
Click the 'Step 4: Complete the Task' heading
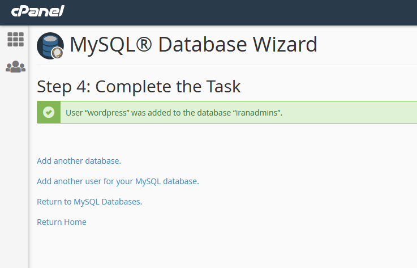(139, 87)
